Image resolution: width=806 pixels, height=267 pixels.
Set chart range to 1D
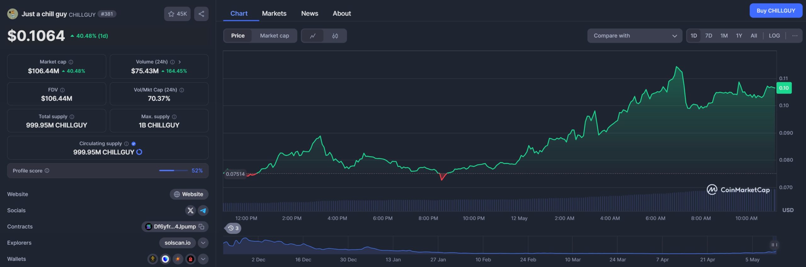[694, 36]
